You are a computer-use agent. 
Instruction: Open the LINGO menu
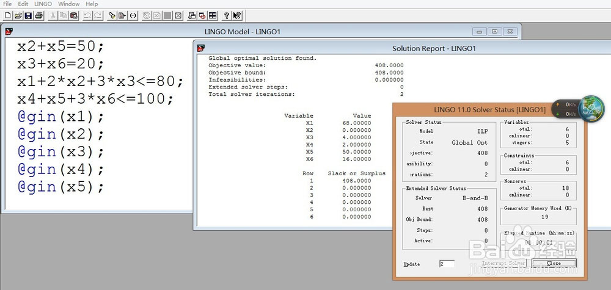43,4
